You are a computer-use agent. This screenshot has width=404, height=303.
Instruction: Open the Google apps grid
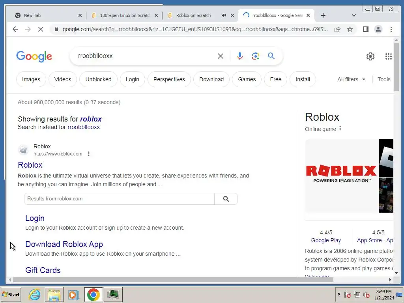pos(388,56)
